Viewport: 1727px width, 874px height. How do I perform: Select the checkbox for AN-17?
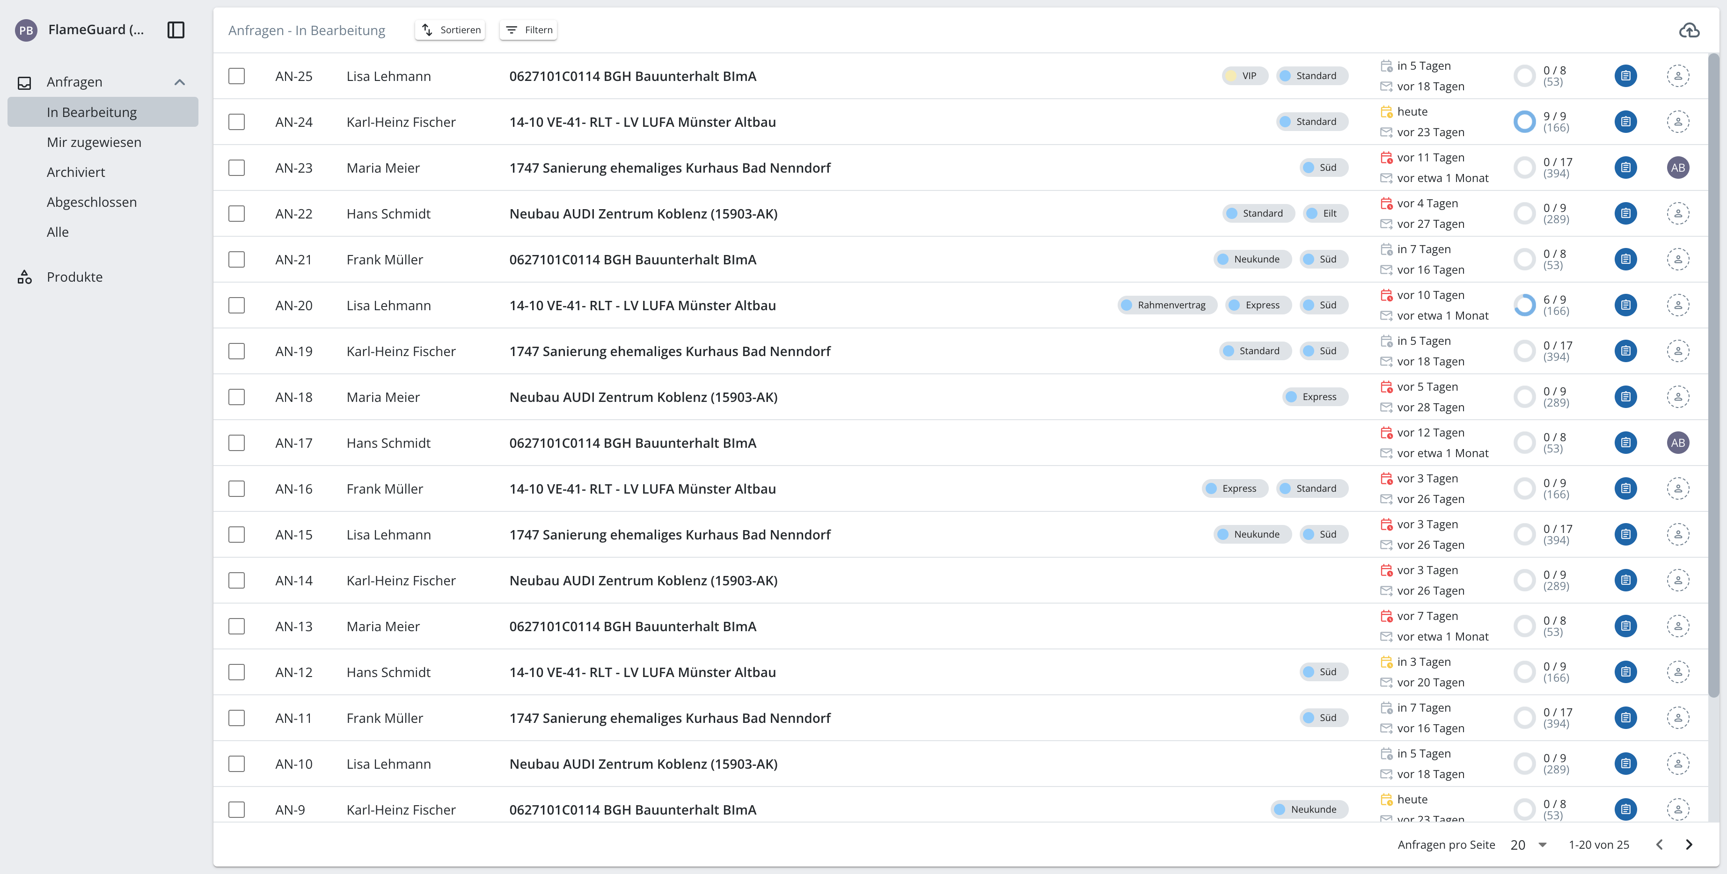(237, 443)
